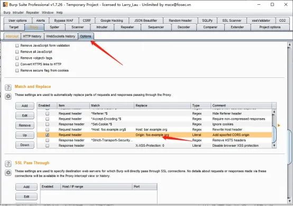This screenshot has height=206, width=293.
Task: Open the WebSockets history sub-tab
Action: (x=61, y=37)
